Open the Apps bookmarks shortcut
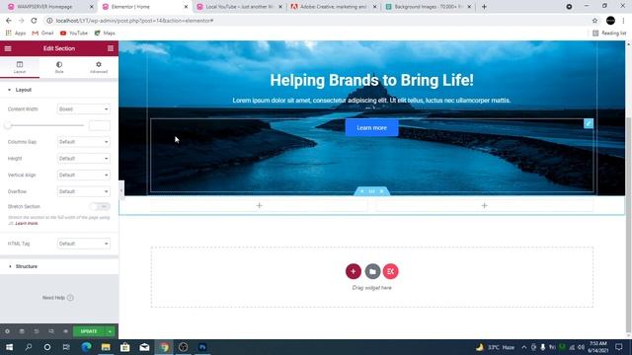Image resolution: width=632 pixels, height=355 pixels. (16, 33)
